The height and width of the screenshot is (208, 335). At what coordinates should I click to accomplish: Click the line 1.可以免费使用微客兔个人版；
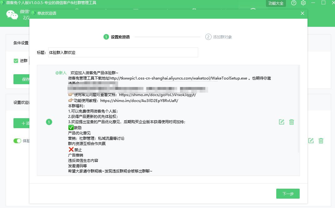(93, 111)
